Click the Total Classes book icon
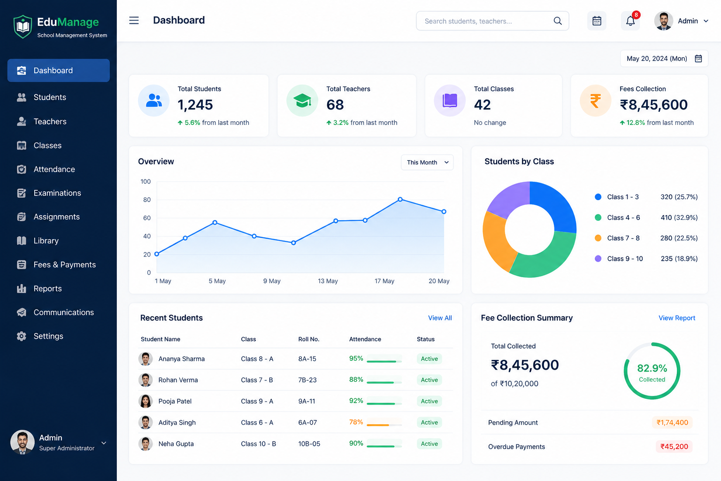Screen dimensions: 721x481 450,101
